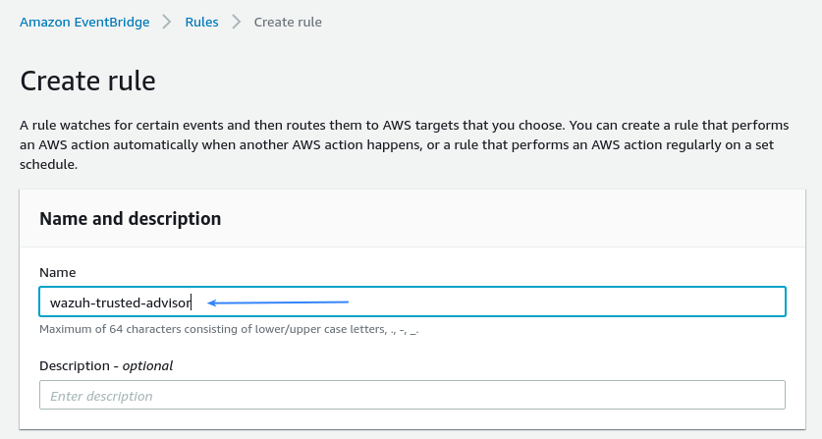
Task: Click the Enter description placeholder text
Action: [101, 396]
